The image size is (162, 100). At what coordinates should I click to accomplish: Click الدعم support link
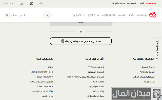coord(23,15)
